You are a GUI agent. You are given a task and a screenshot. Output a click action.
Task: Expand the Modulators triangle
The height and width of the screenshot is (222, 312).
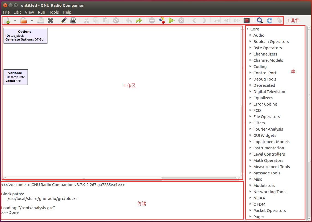click(250, 185)
